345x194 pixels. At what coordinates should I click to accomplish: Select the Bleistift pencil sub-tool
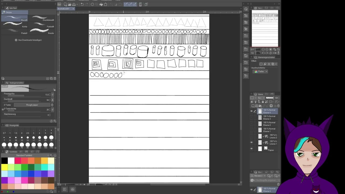pyautogui.click(x=15, y=18)
